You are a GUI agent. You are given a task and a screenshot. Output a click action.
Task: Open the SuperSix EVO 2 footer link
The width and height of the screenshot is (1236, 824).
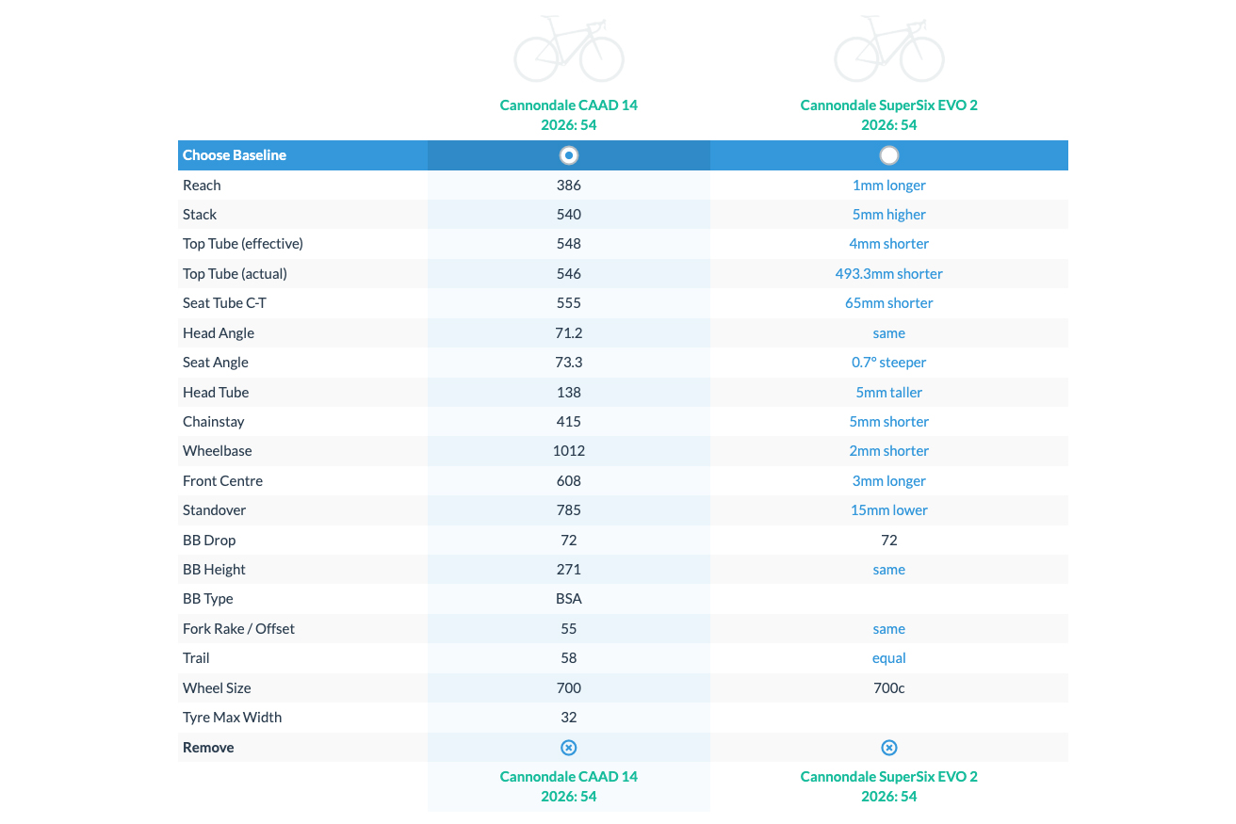pos(889,786)
